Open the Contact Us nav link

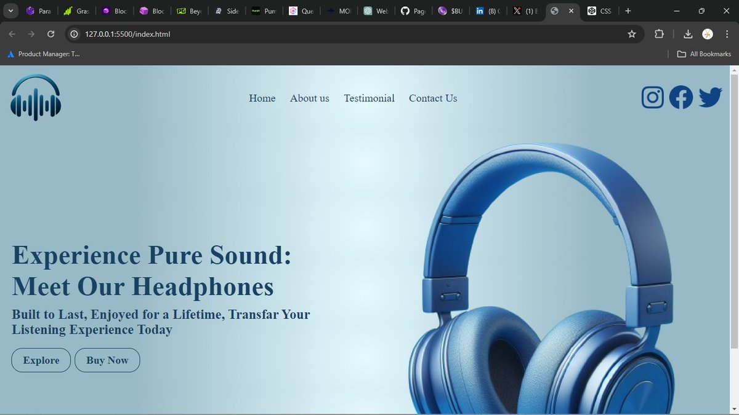(433, 98)
